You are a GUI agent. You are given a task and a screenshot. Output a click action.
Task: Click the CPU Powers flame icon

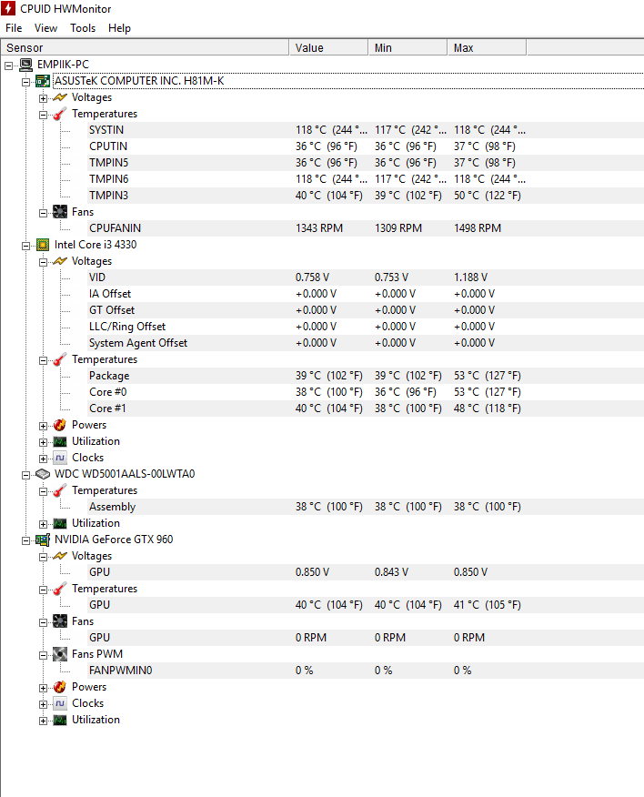[x=60, y=425]
